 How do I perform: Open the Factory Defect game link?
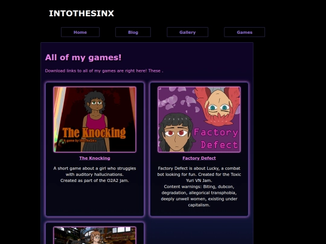tap(199, 158)
